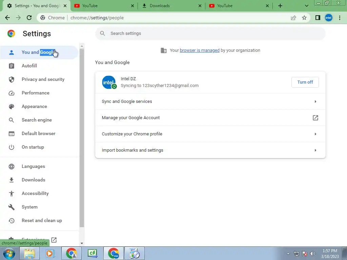Screen dimensions: 347x260
Task: Open the Chrome three-dot menu
Action: tap(340, 18)
